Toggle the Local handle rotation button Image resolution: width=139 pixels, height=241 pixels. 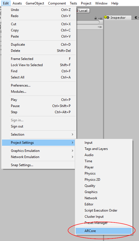(83, 11)
